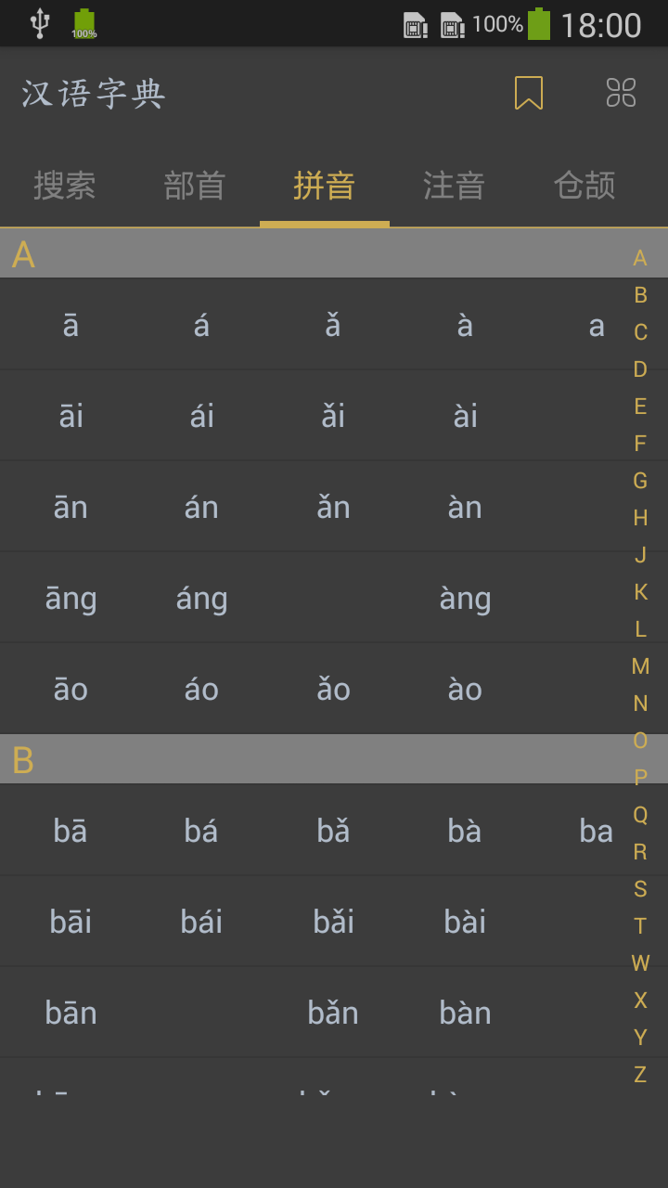Jump to letter S in index

(x=640, y=889)
